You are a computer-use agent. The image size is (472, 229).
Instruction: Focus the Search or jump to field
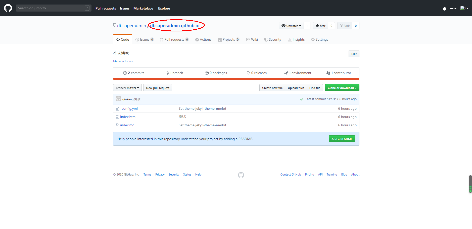point(54,8)
